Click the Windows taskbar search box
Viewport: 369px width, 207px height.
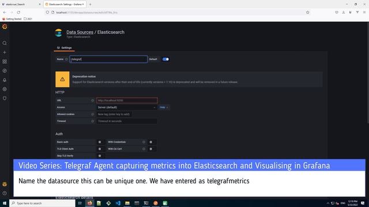(42, 203)
